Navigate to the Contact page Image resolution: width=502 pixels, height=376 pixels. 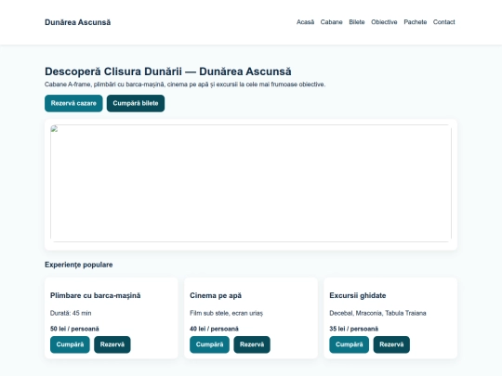[x=443, y=22]
